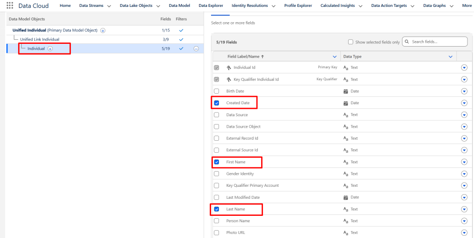Check the Data Source field checkbox
Image resolution: width=474 pixels, height=238 pixels.
coord(217,115)
